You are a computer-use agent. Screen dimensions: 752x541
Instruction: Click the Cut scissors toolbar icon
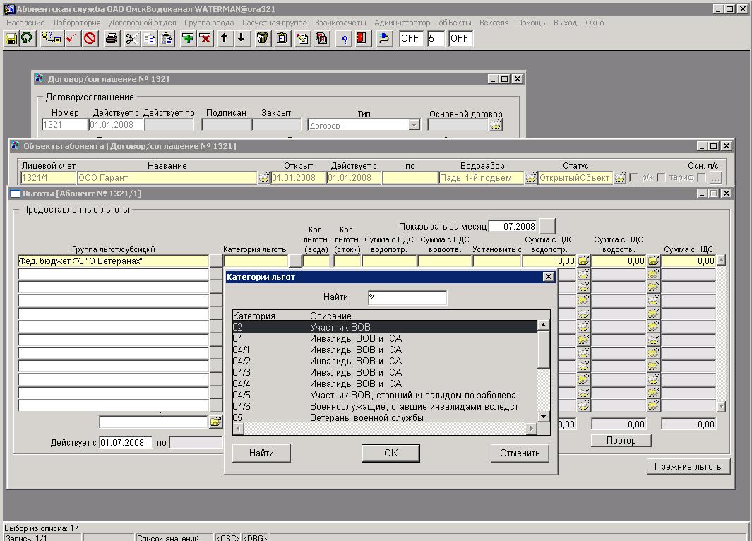131,39
